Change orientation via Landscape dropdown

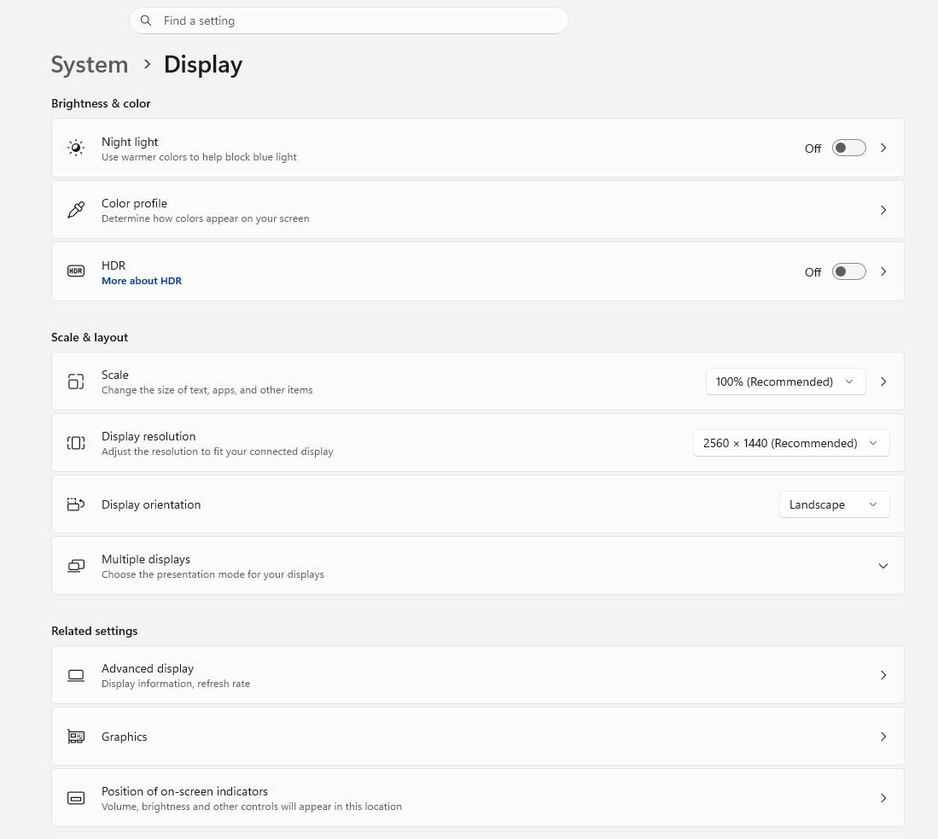click(x=833, y=504)
